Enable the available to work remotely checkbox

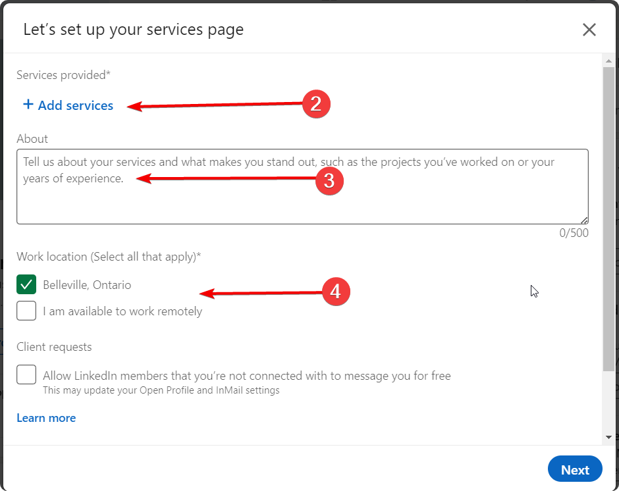(26, 311)
